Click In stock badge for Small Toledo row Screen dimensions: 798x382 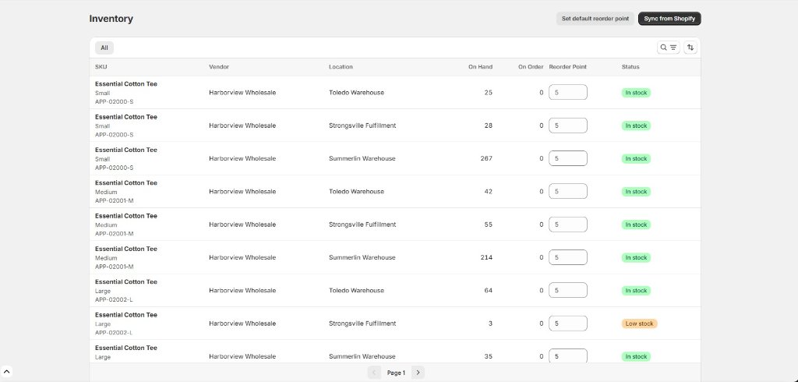636,93
